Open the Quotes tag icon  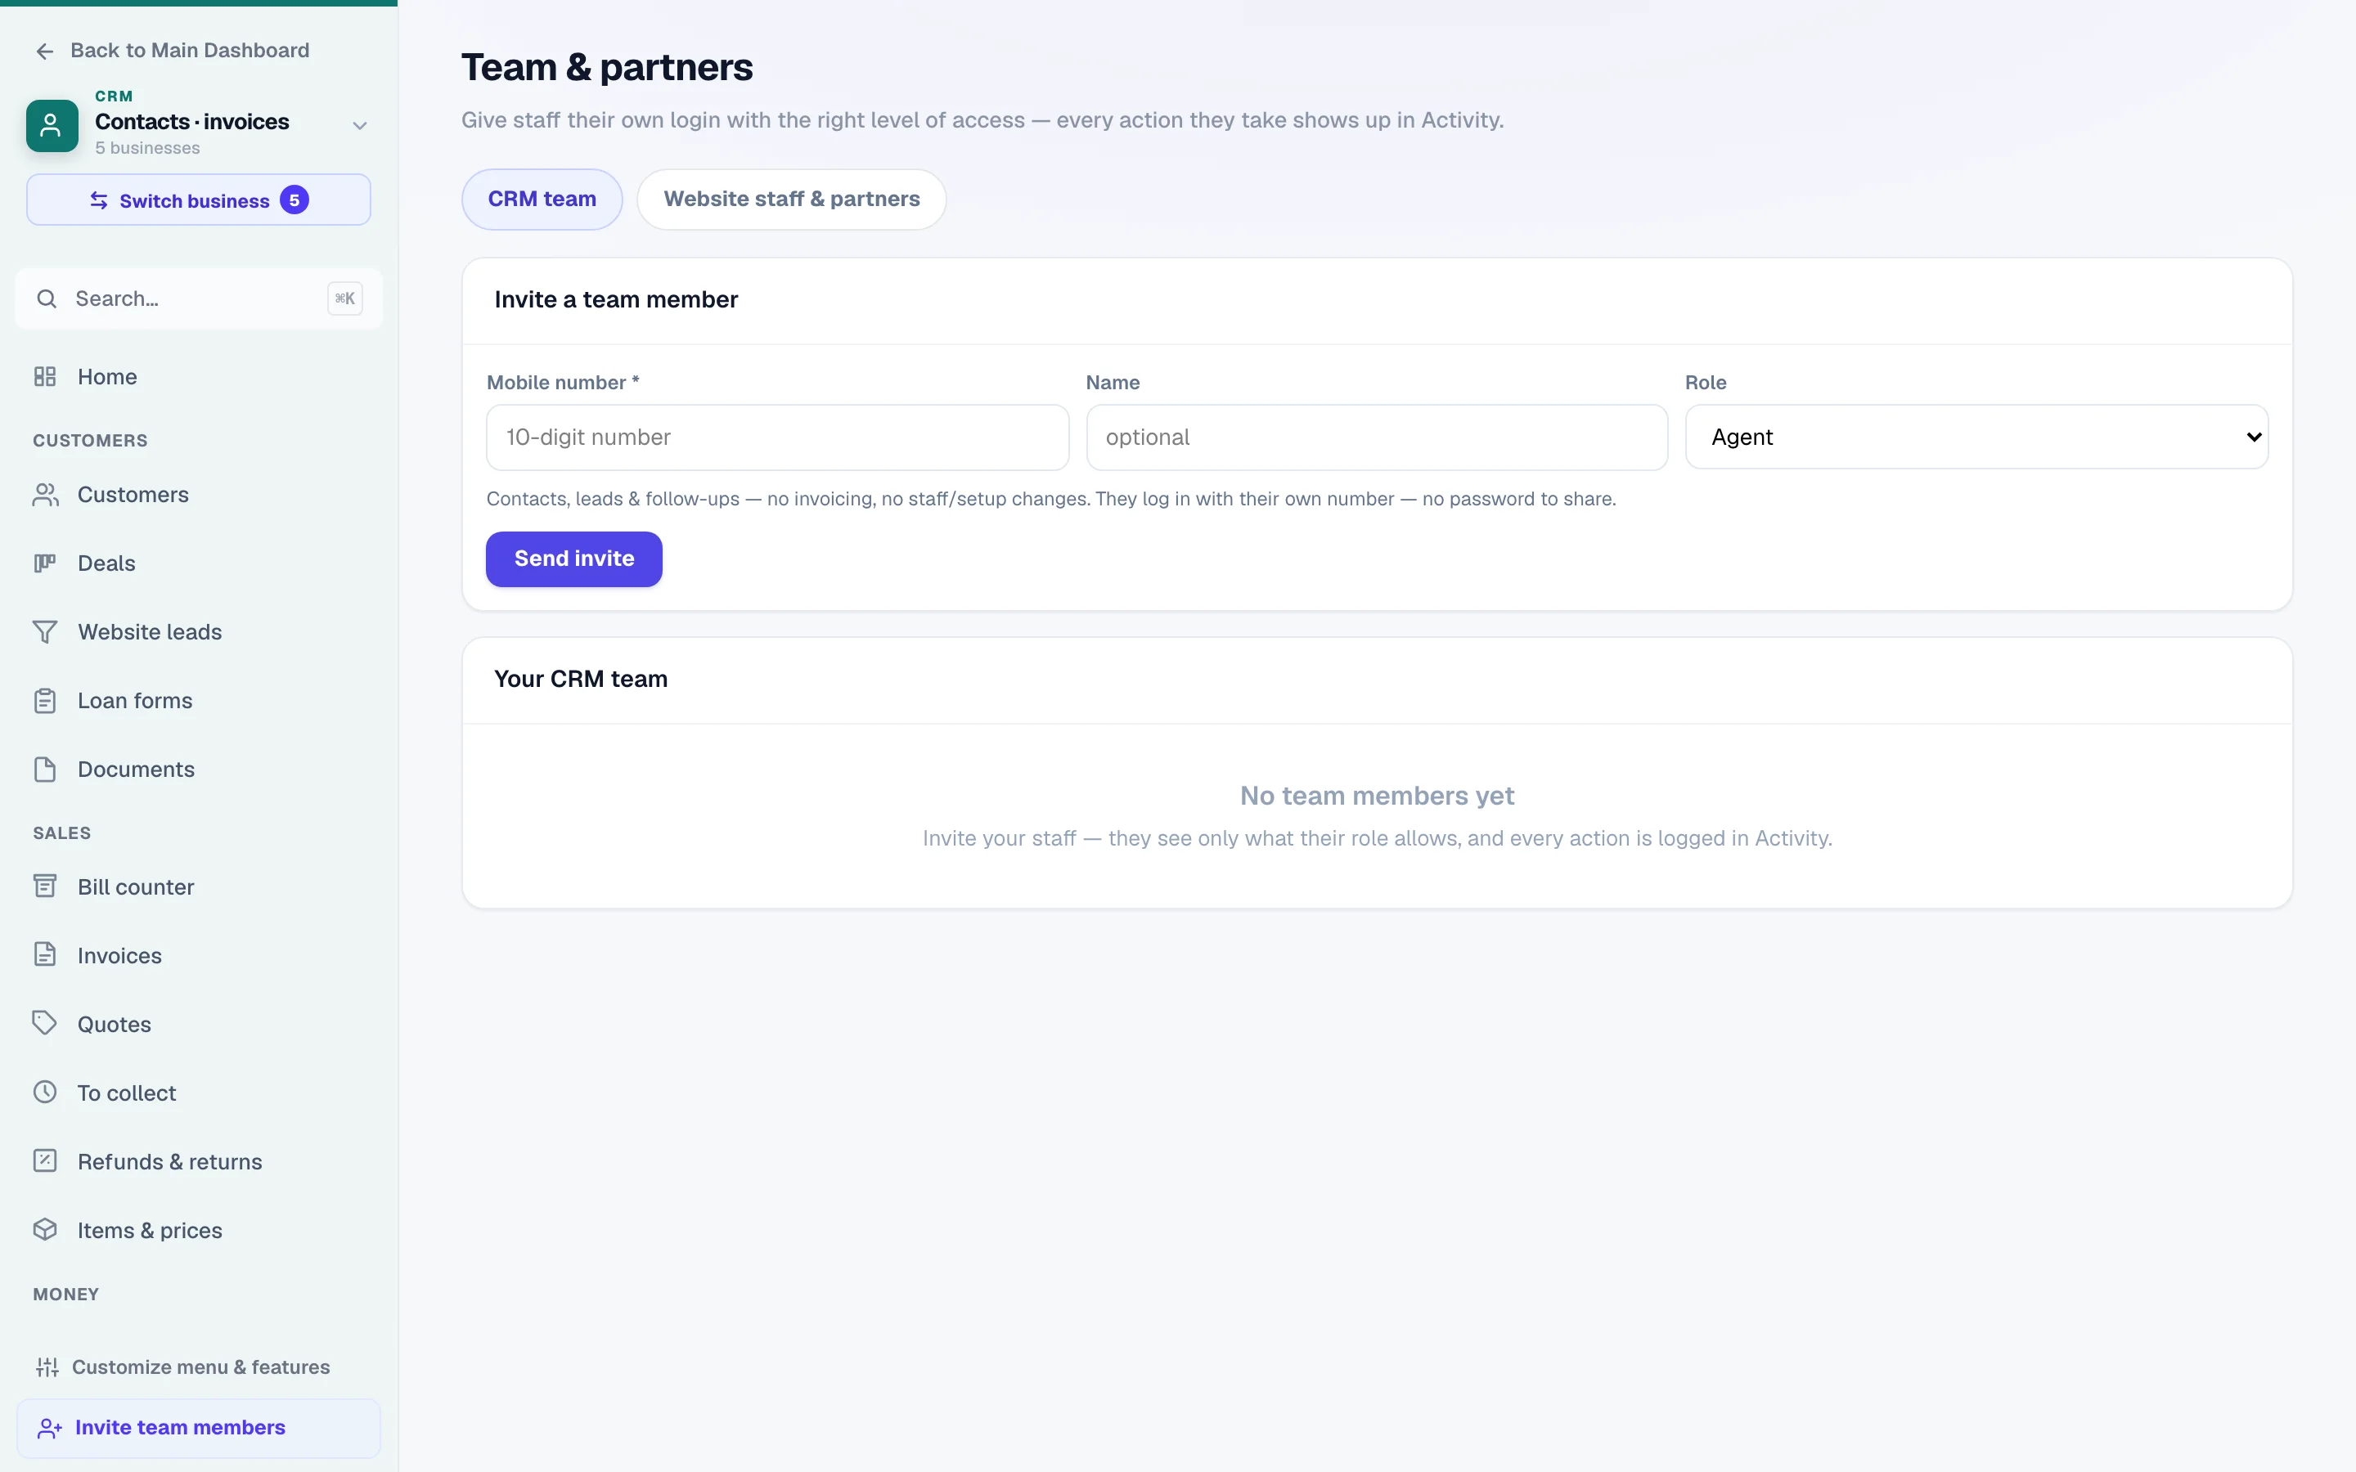point(45,1023)
